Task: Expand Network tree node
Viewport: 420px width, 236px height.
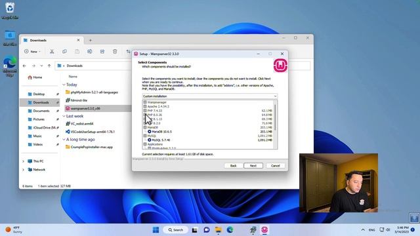Action: [24, 170]
